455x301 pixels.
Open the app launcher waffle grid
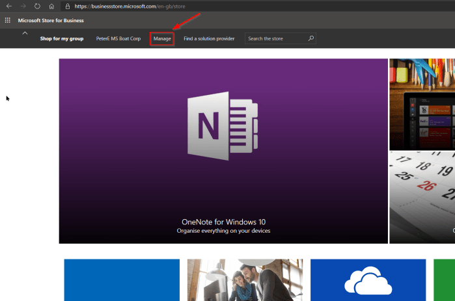[8, 20]
